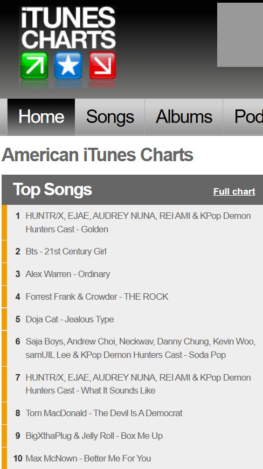Click the red down-arrow logo icon
Screen dimensions: 263x469
[x=102, y=66]
